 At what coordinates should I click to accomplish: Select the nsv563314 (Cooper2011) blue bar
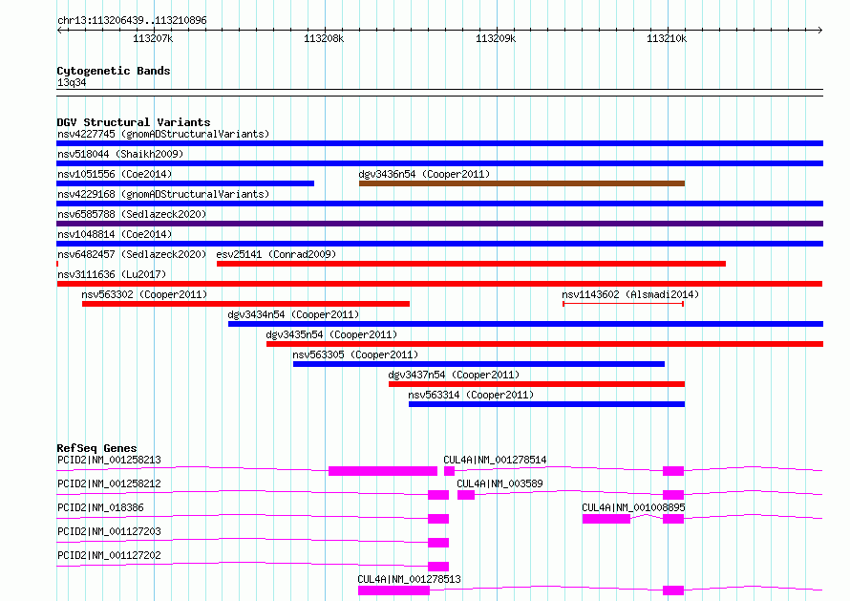[546, 404]
